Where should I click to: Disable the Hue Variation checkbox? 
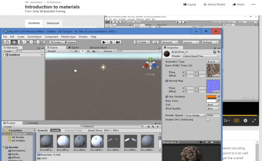pos(167,96)
